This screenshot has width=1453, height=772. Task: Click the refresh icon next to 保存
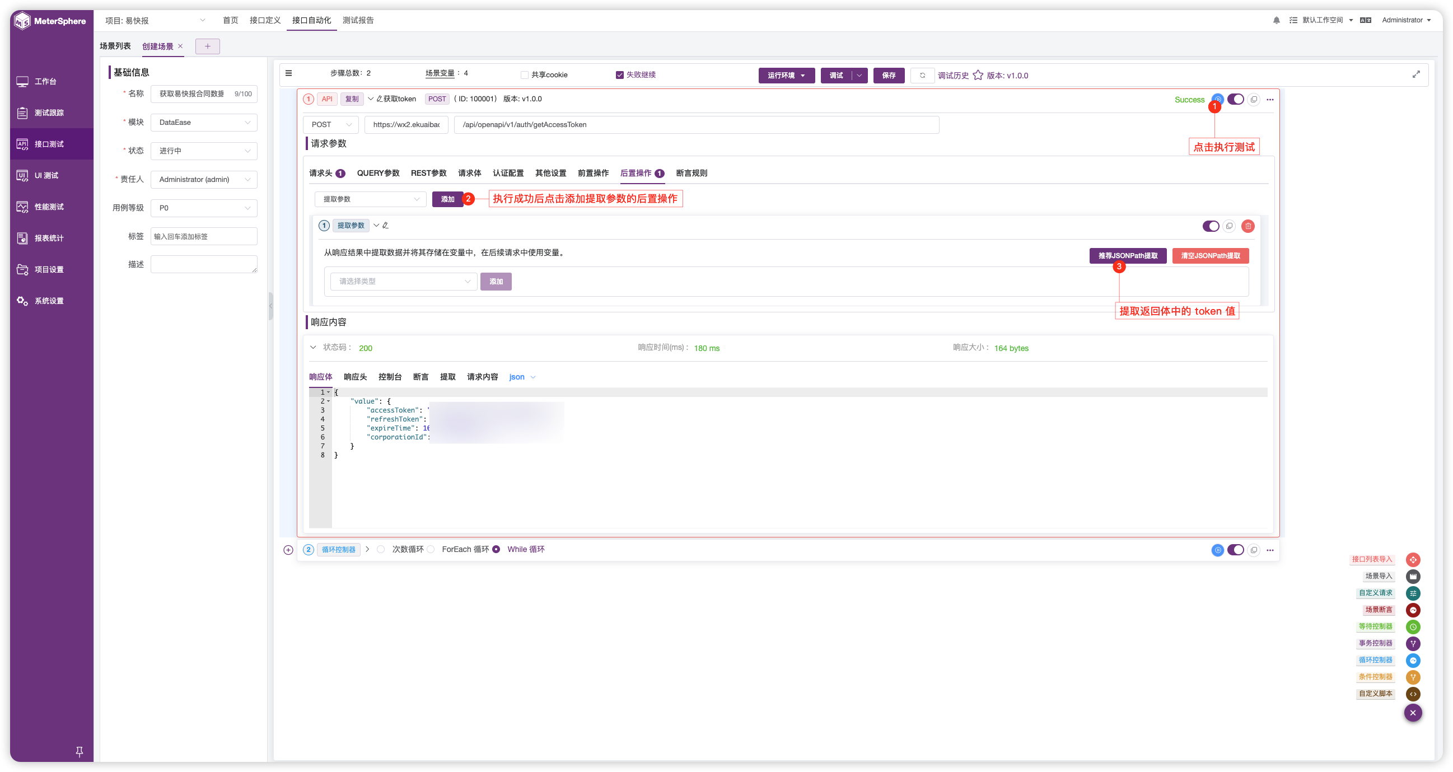[x=922, y=75]
